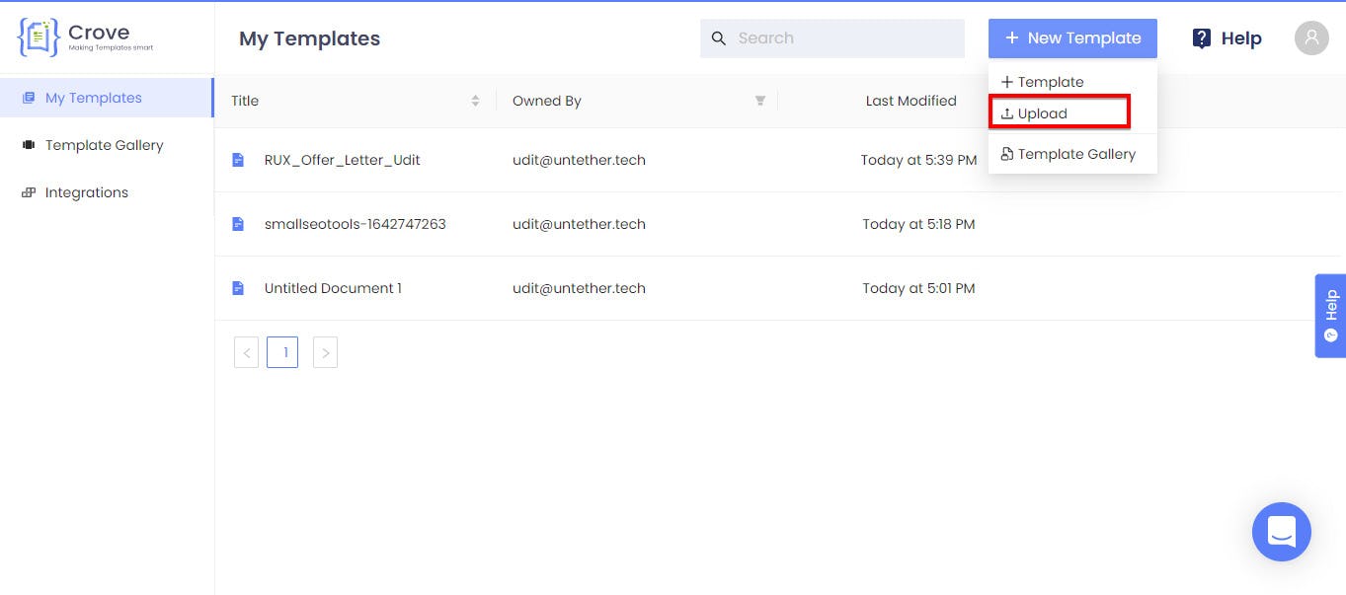This screenshot has width=1346, height=595.
Task: Go to next page arrow
Action: [x=325, y=352]
